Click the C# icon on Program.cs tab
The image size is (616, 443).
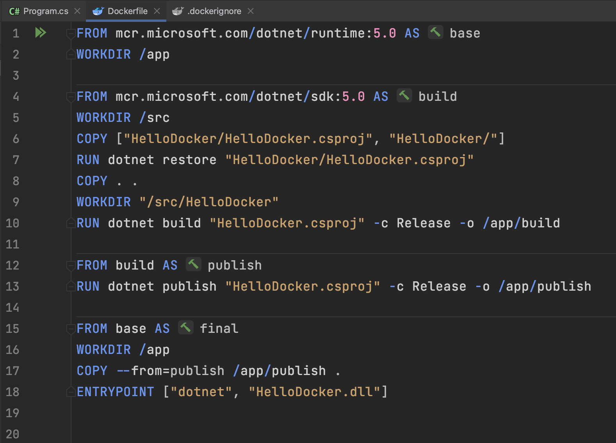click(14, 11)
